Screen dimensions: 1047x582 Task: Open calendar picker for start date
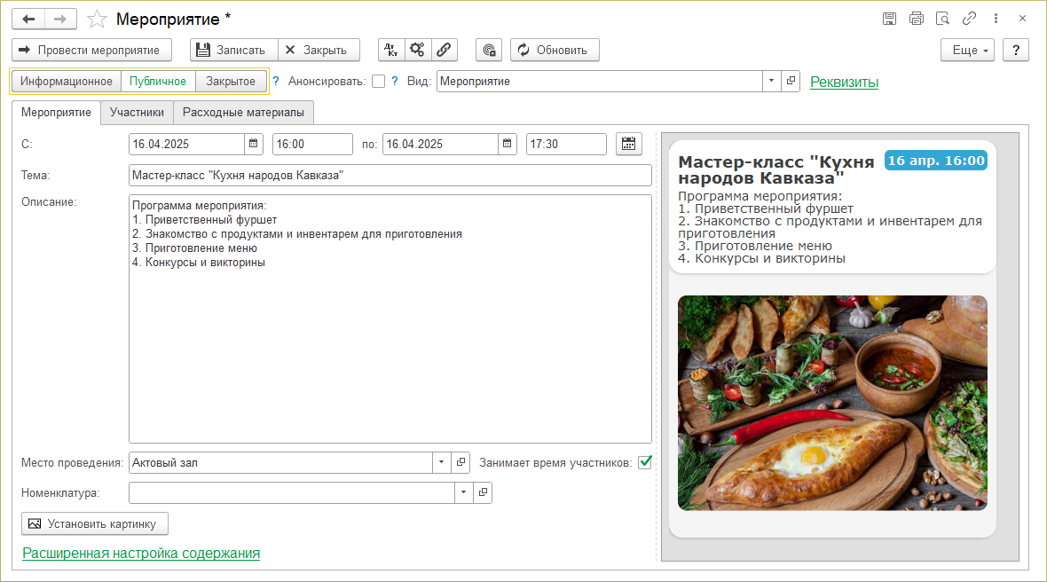254,144
